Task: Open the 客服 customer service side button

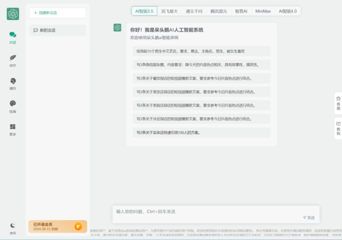Action: 338,104
